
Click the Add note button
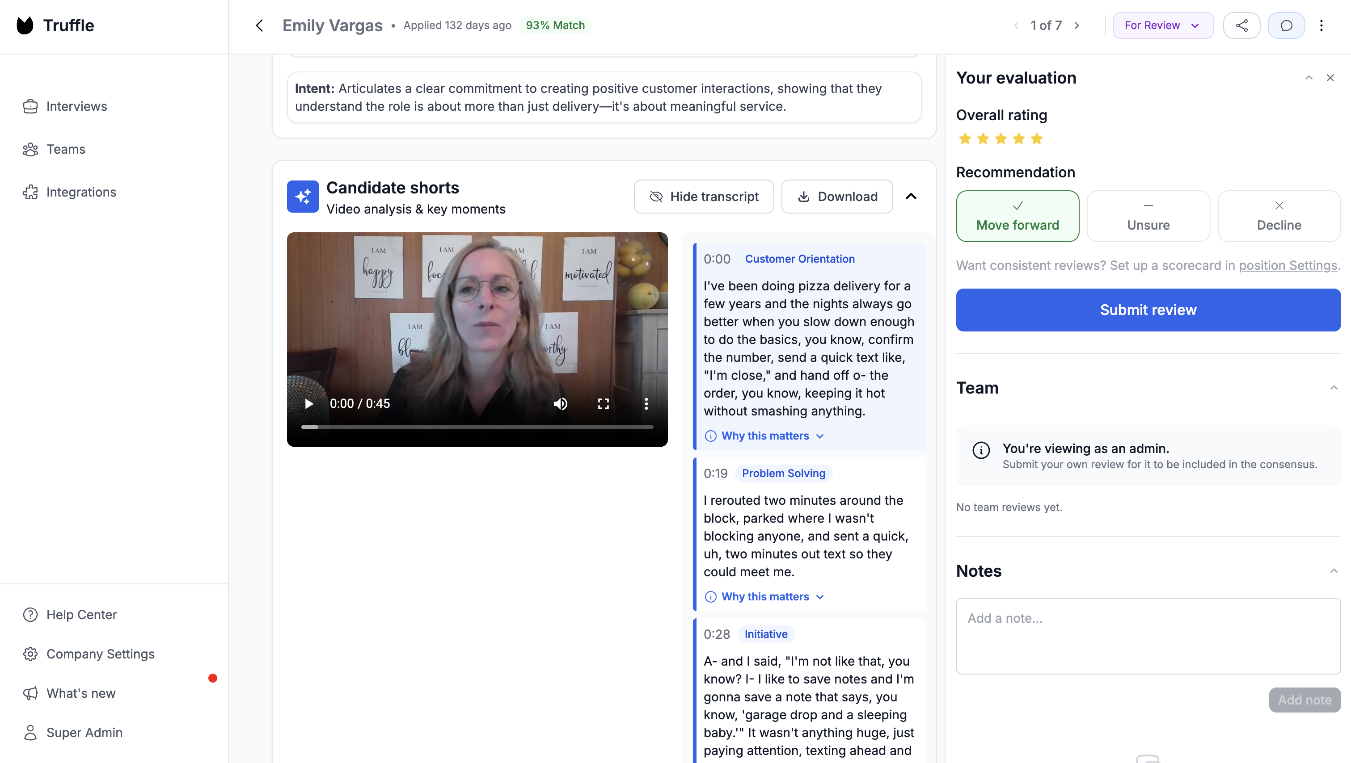(x=1305, y=700)
